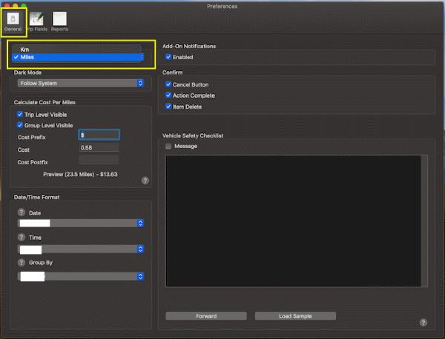This screenshot has height=339, width=445.
Task: Click help icon below Load Sample button
Action: tap(423, 323)
